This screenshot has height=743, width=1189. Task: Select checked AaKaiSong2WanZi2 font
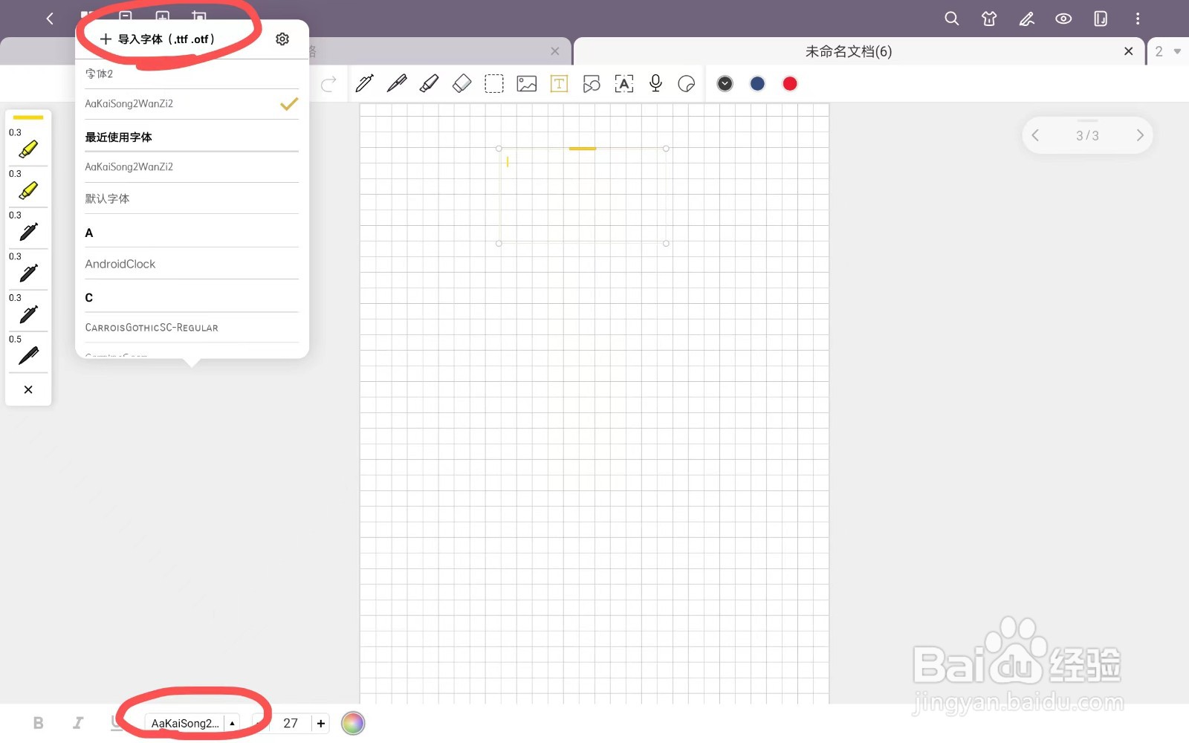(x=192, y=104)
